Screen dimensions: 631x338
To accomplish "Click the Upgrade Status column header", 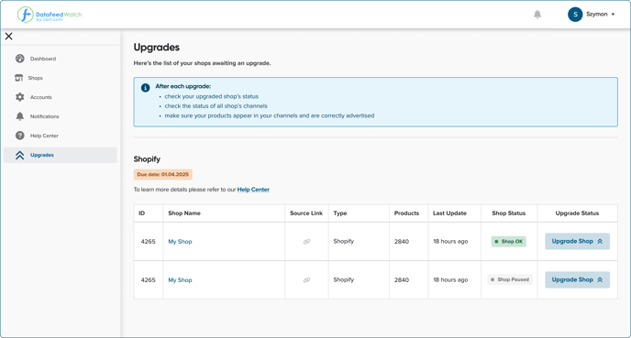I will [577, 213].
